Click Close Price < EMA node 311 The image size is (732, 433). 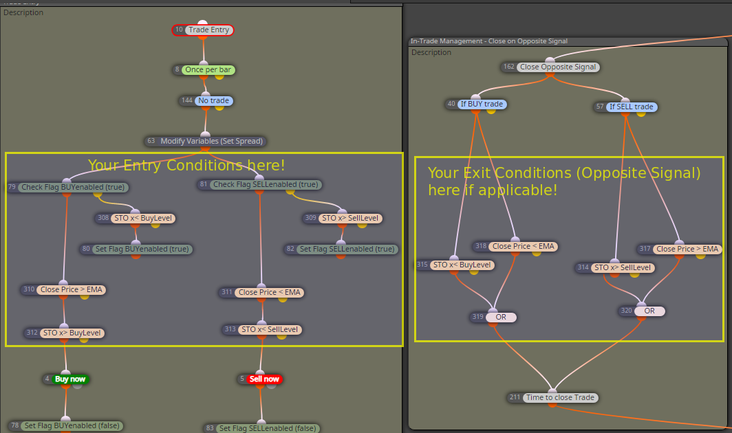tap(262, 292)
